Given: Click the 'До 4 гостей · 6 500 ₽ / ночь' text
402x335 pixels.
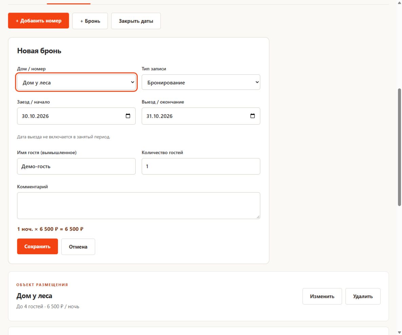Looking at the screenshot, I should [x=48, y=307].
